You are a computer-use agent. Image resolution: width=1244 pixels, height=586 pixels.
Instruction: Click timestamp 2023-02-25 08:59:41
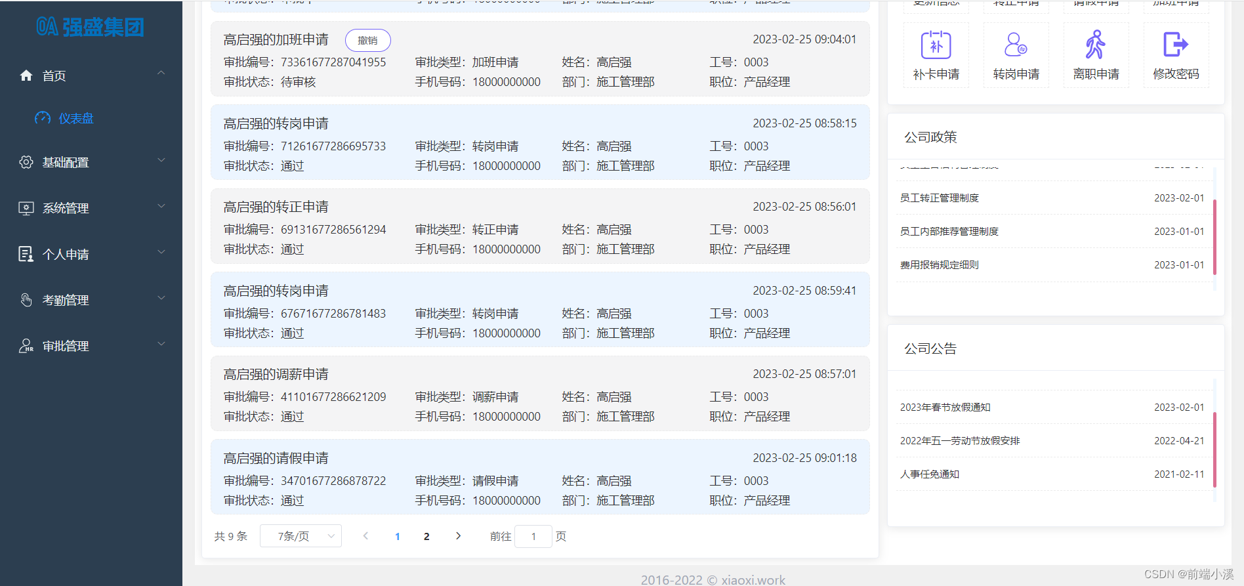pos(804,291)
